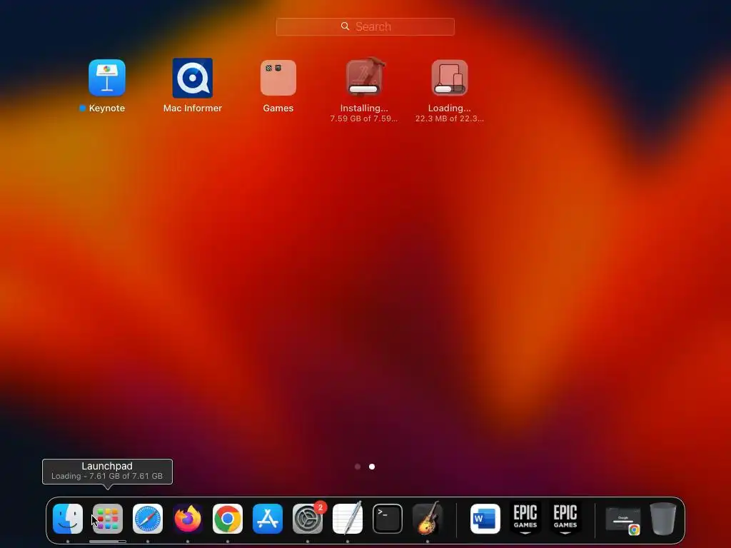Click the Mac Informer label
Screen dimensions: 731x548
tap(192, 108)
